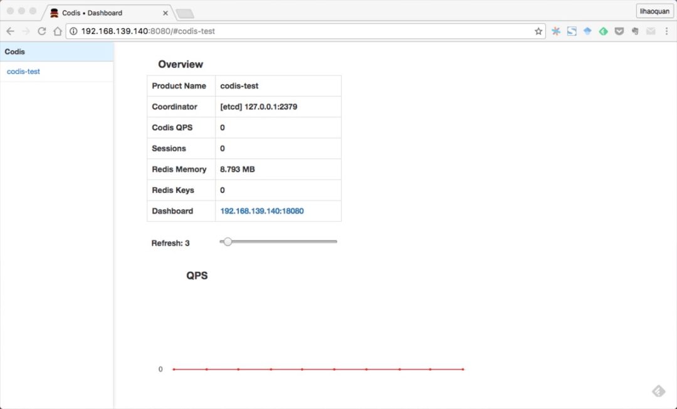The image size is (677, 409).
Task: Open the Chrome three-dot menu
Action: (x=666, y=31)
